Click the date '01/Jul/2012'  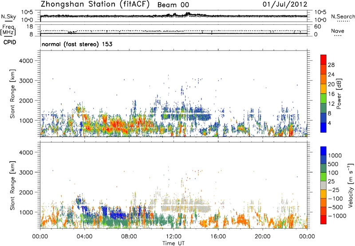coord(285,4)
